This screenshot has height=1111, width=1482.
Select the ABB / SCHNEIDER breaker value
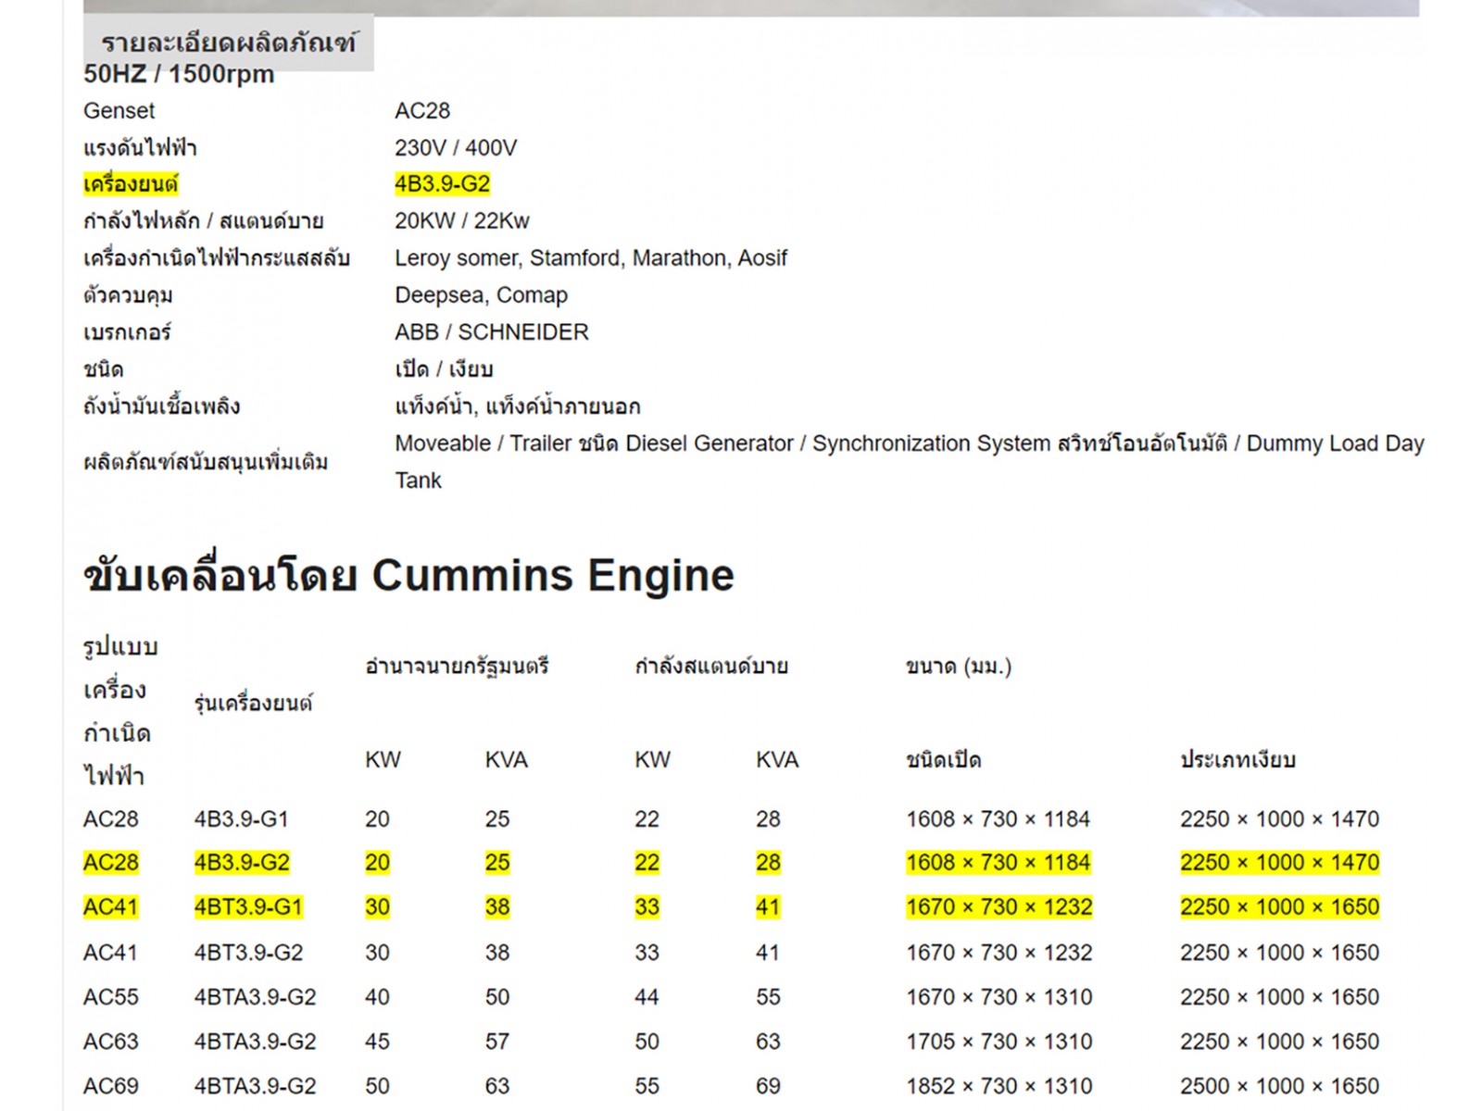[491, 332]
